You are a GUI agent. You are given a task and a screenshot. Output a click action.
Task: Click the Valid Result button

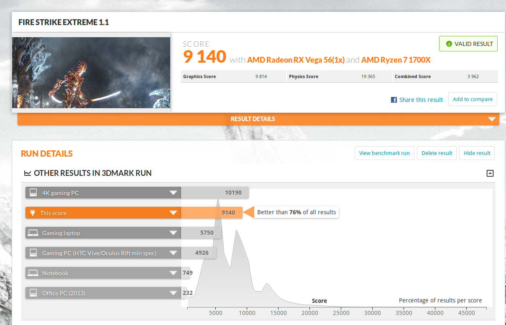pyautogui.click(x=468, y=44)
